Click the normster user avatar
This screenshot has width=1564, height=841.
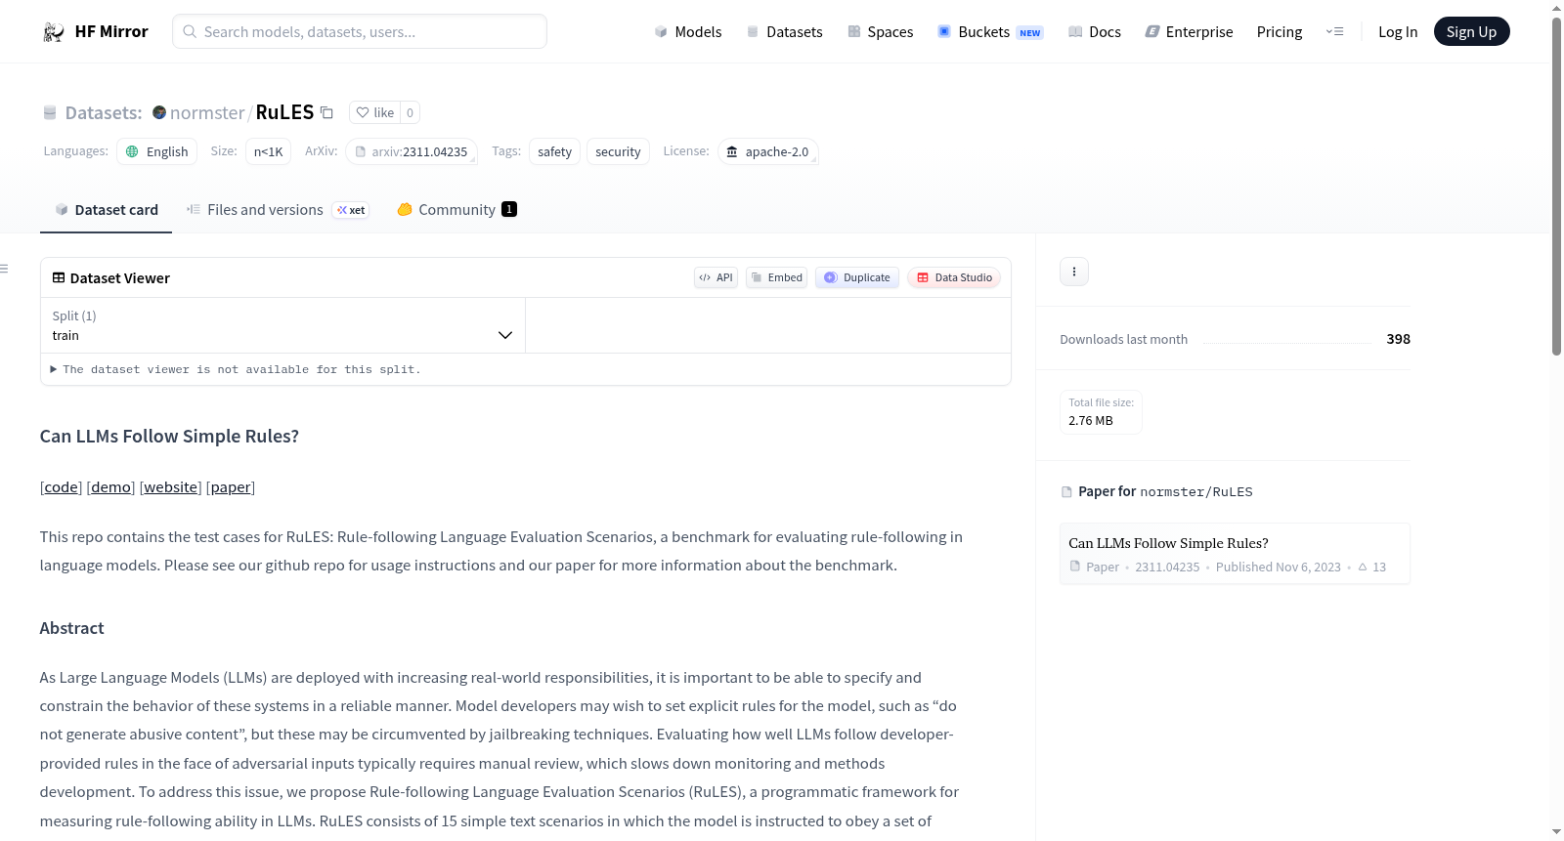click(159, 112)
